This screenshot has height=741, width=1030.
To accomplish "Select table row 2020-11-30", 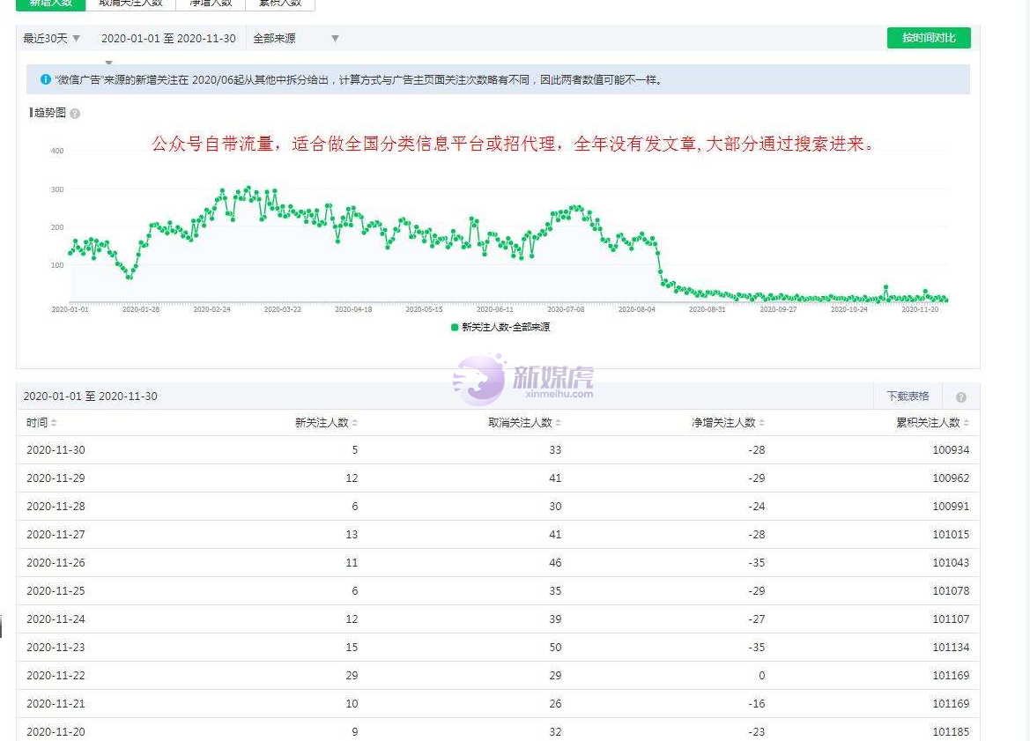I will pyautogui.click(x=498, y=450).
